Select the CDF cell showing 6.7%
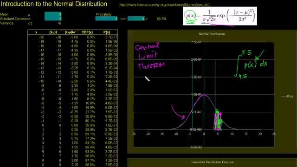The image size is (297, 167). pos(91,99)
